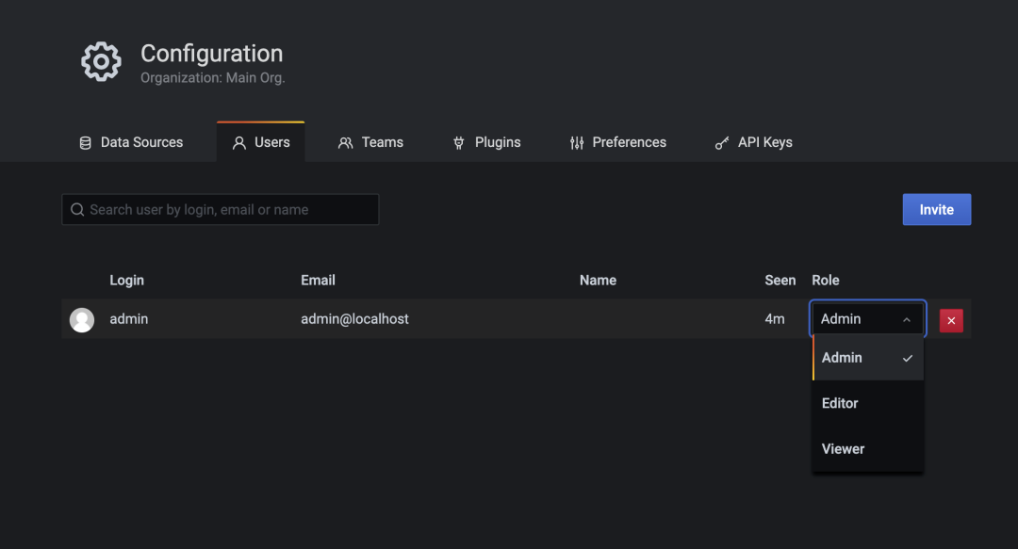1018x549 pixels.
Task: Select Editor role option
Action: 840,403
